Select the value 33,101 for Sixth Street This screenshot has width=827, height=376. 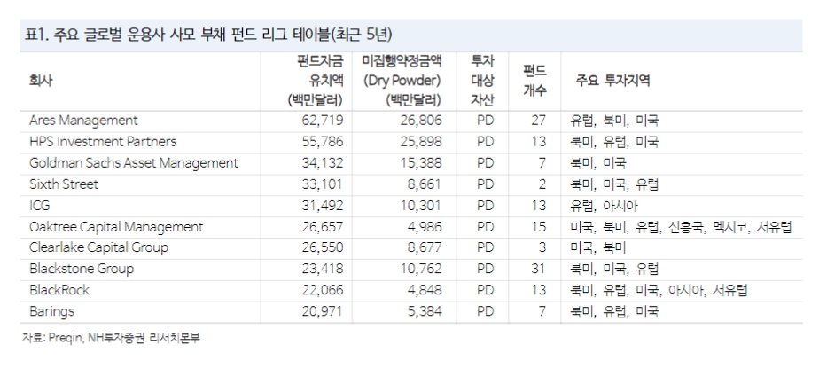323,184
